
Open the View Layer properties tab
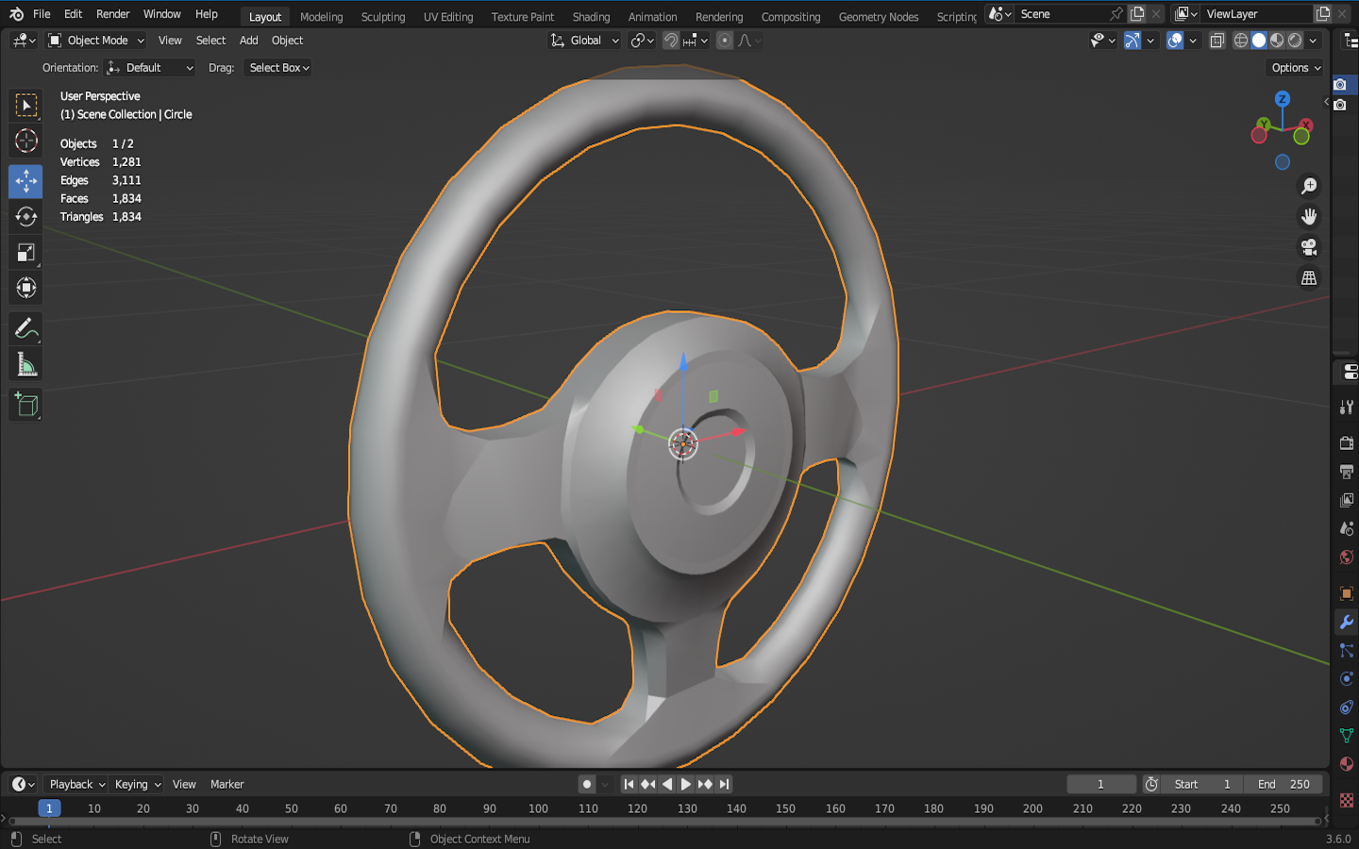coord(1347,500)
